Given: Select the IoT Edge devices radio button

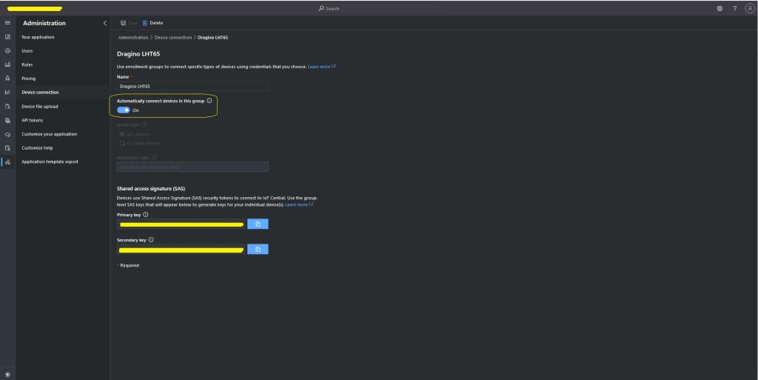Looking at the screenshot, I should [121, 143].
